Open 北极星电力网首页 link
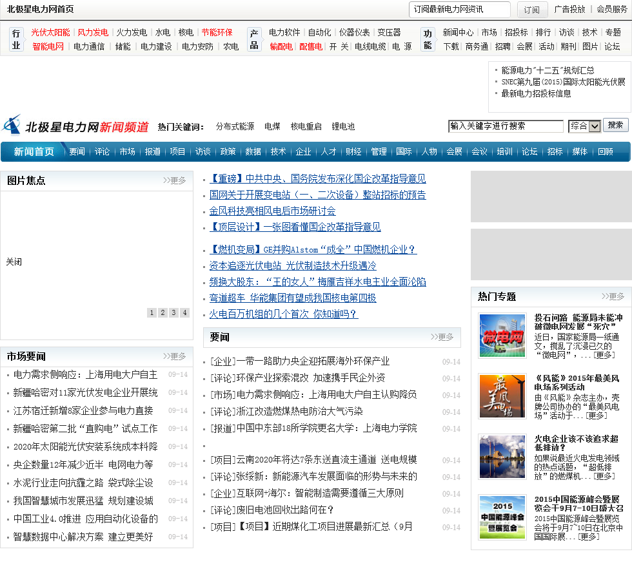This screenshot has width=632, height=574. click(x=40, y=9)
